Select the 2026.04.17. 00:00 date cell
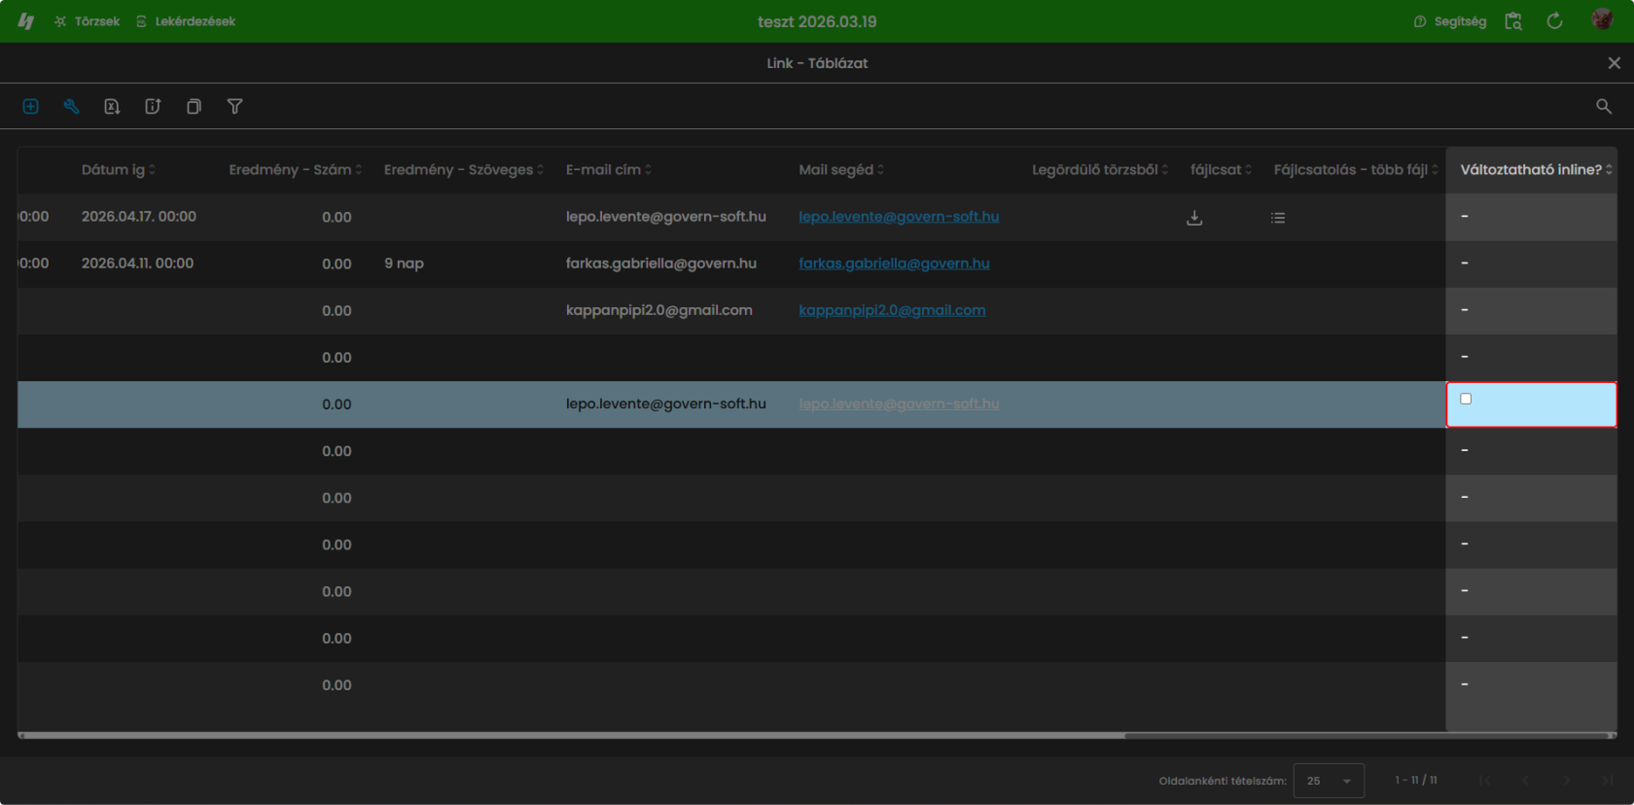This screenshot has height=805, width=1634. 139,217
